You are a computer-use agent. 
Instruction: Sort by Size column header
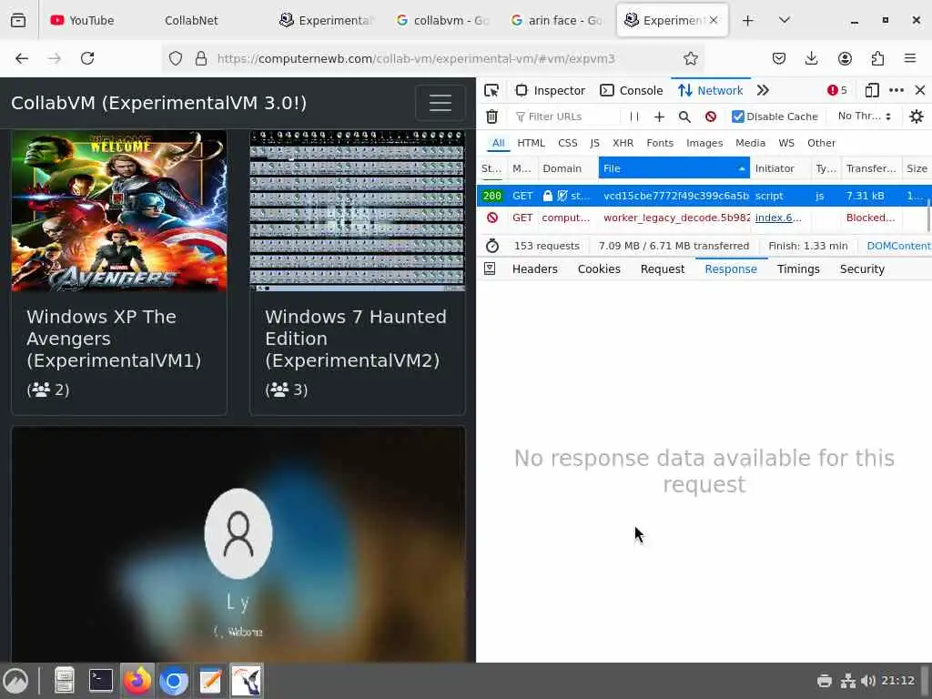917,168
